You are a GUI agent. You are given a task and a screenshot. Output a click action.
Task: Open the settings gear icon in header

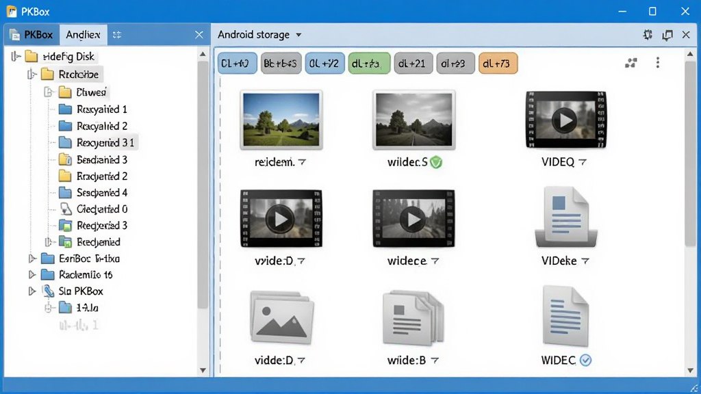[648, 35]
